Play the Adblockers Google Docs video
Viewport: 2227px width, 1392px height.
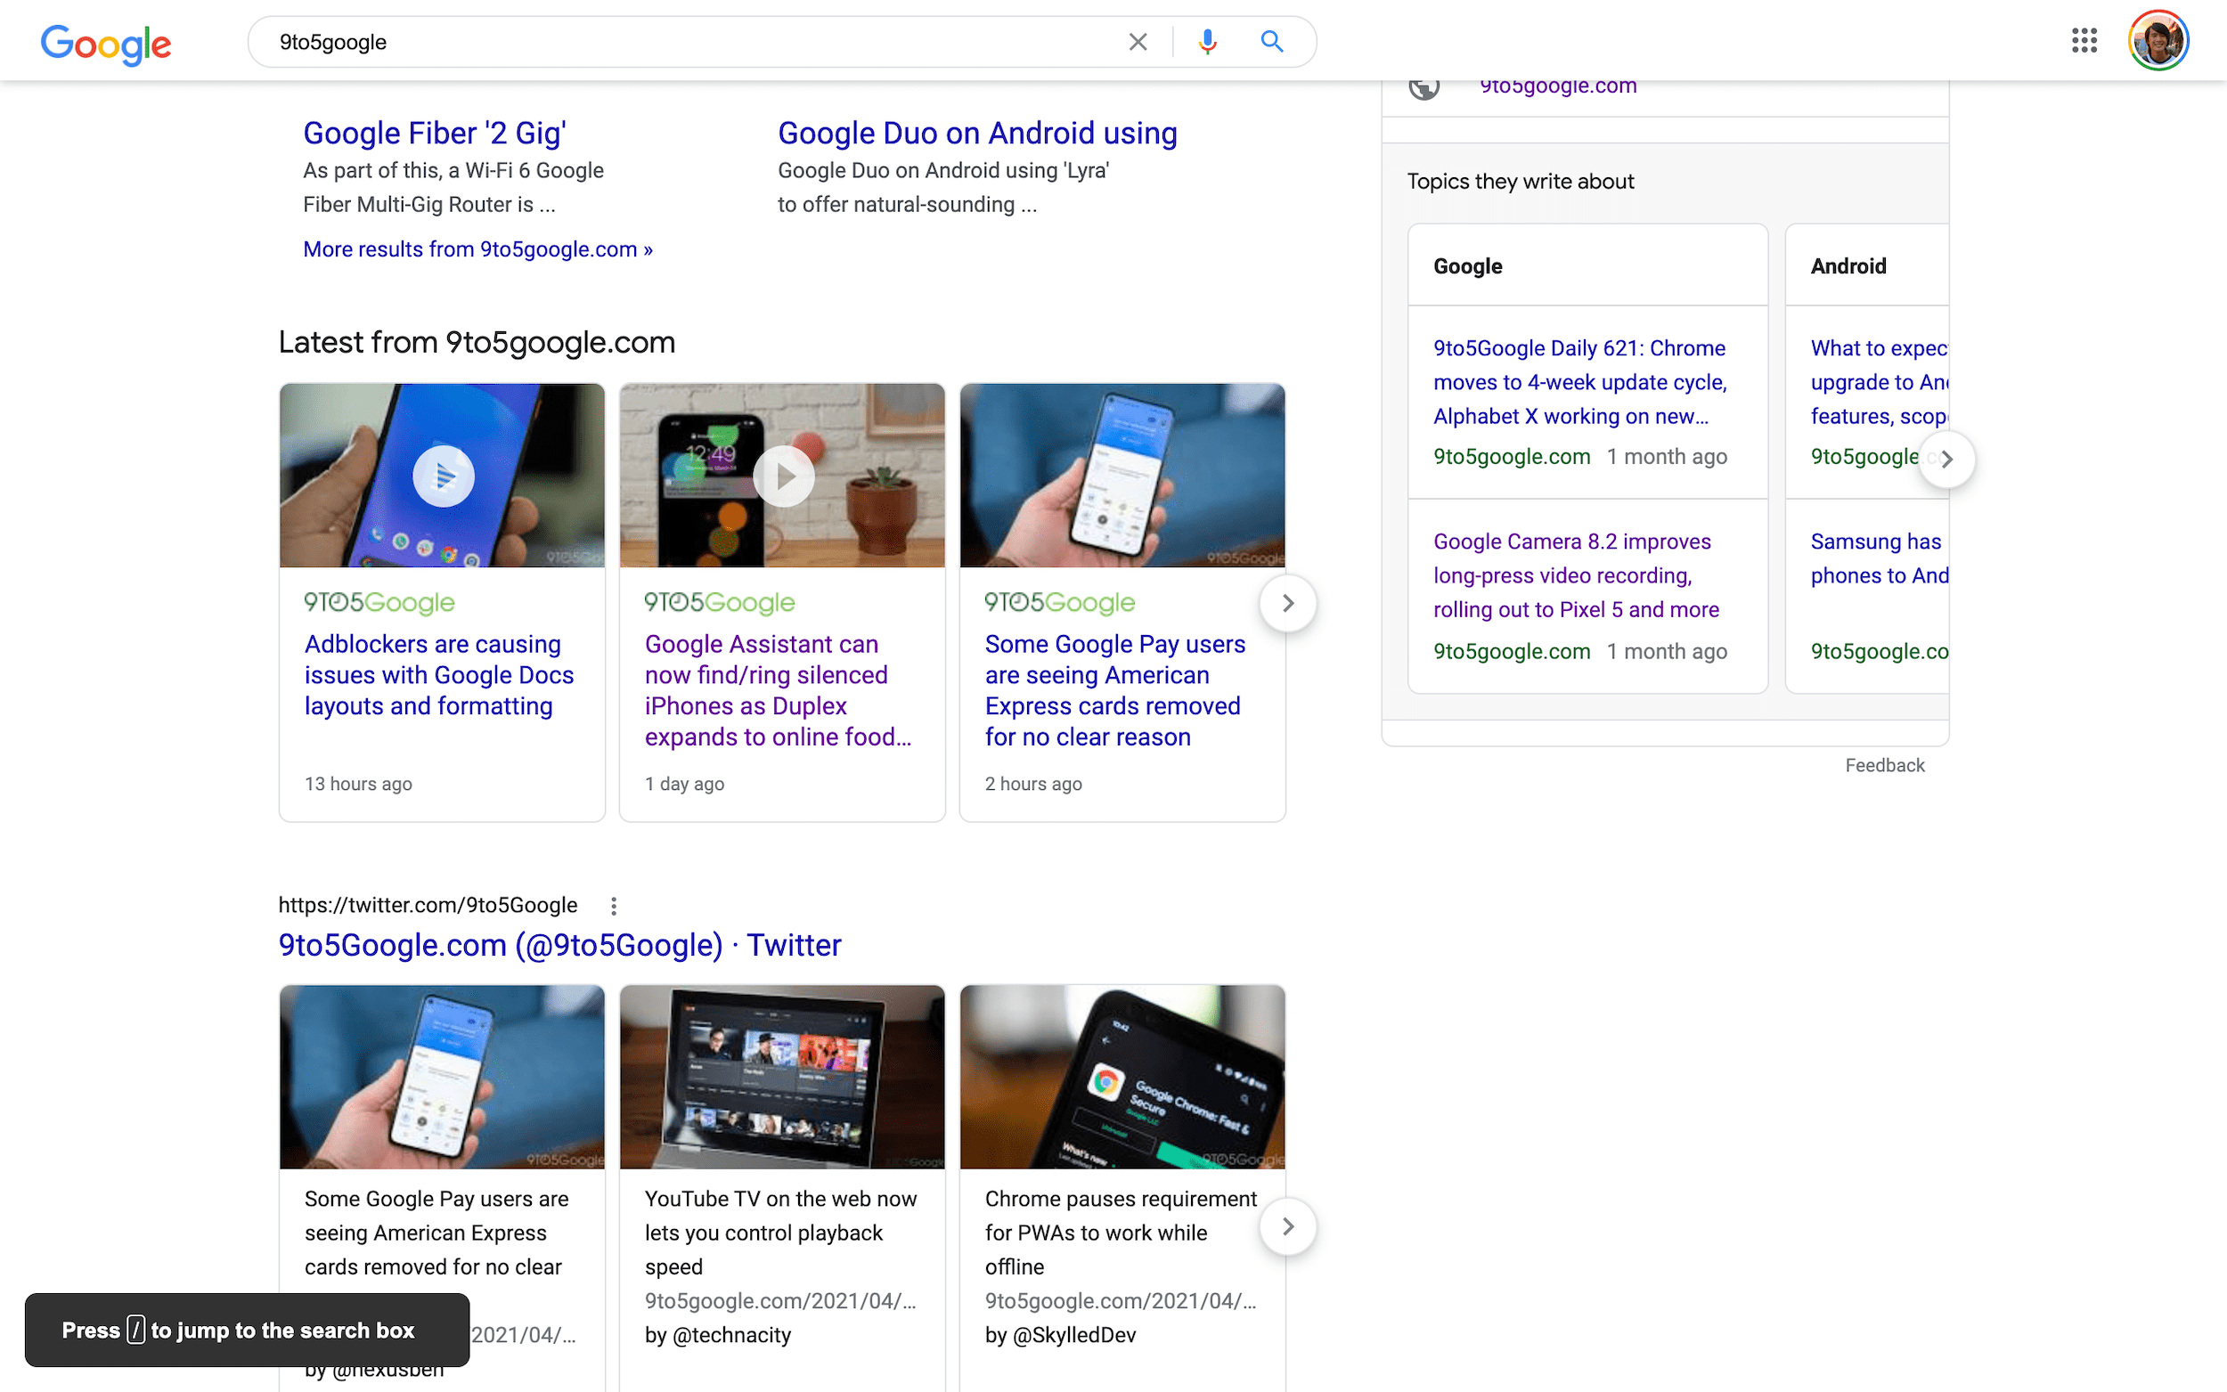443,475
